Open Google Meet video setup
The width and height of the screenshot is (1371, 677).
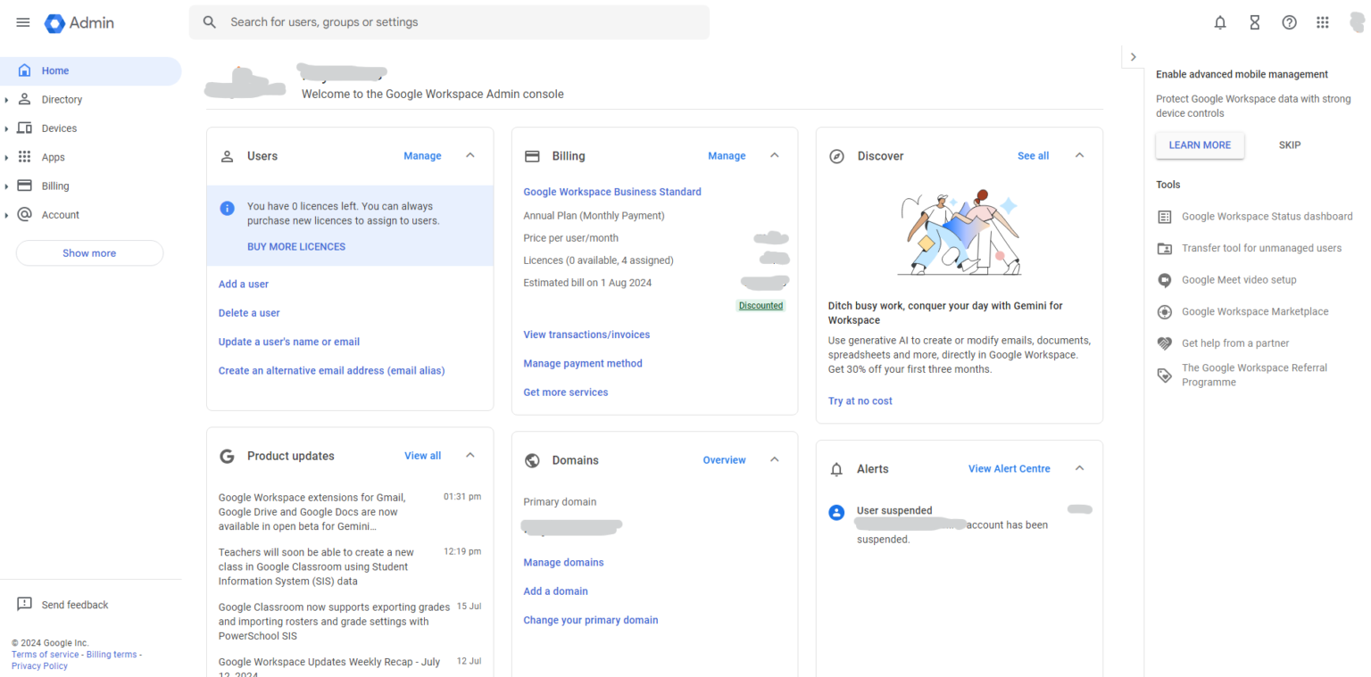coord(1241,279)
